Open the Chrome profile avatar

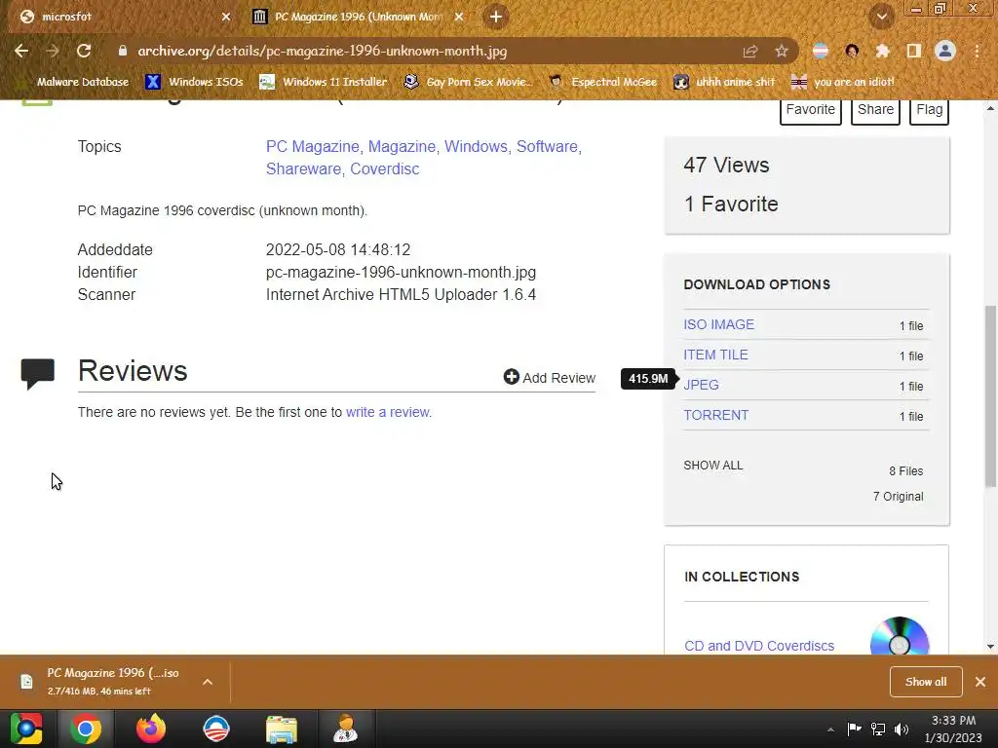(x=945, y=51)
